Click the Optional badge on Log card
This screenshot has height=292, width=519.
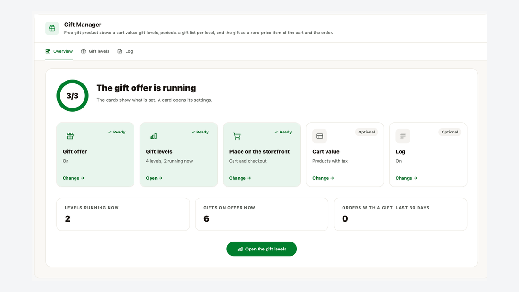(x=450, y=132)
